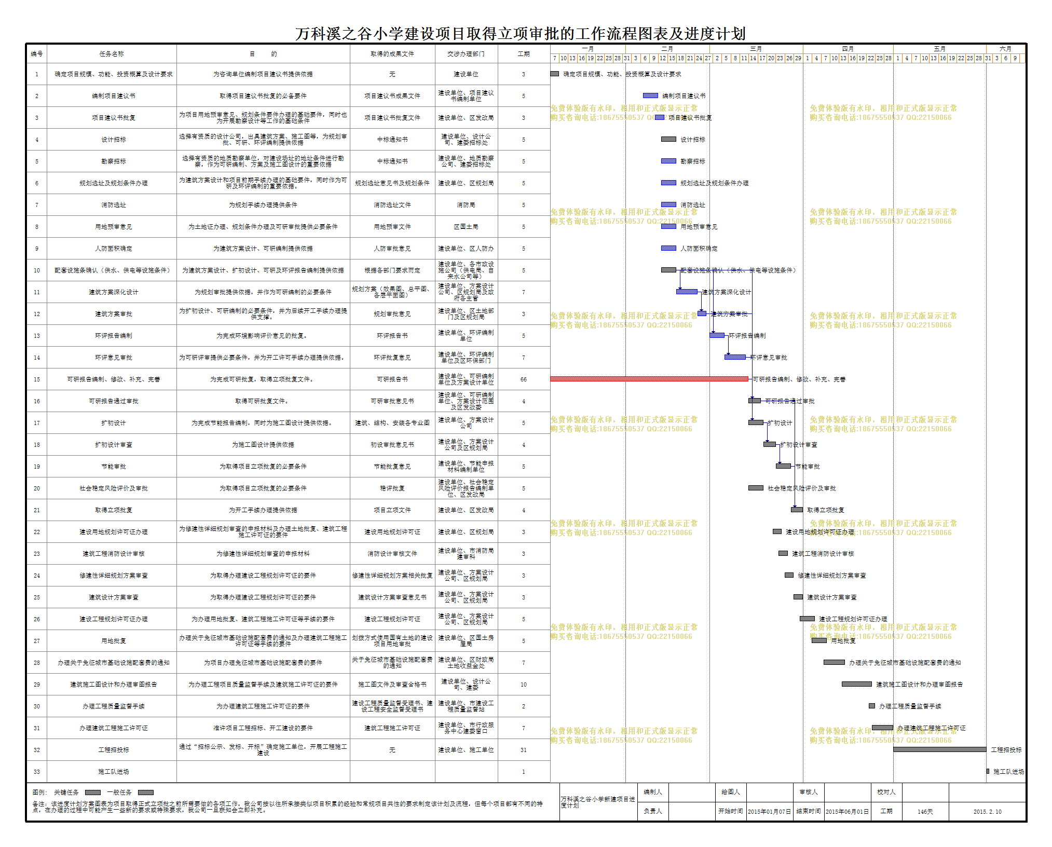Click the 四月 month header in the timeline

848,49
